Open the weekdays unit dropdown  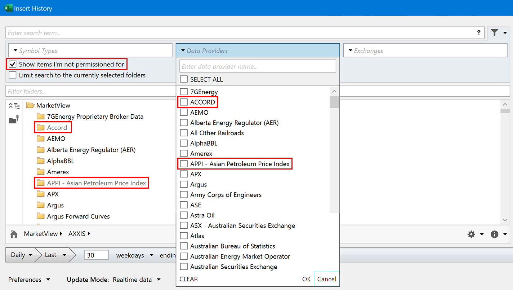135,255
